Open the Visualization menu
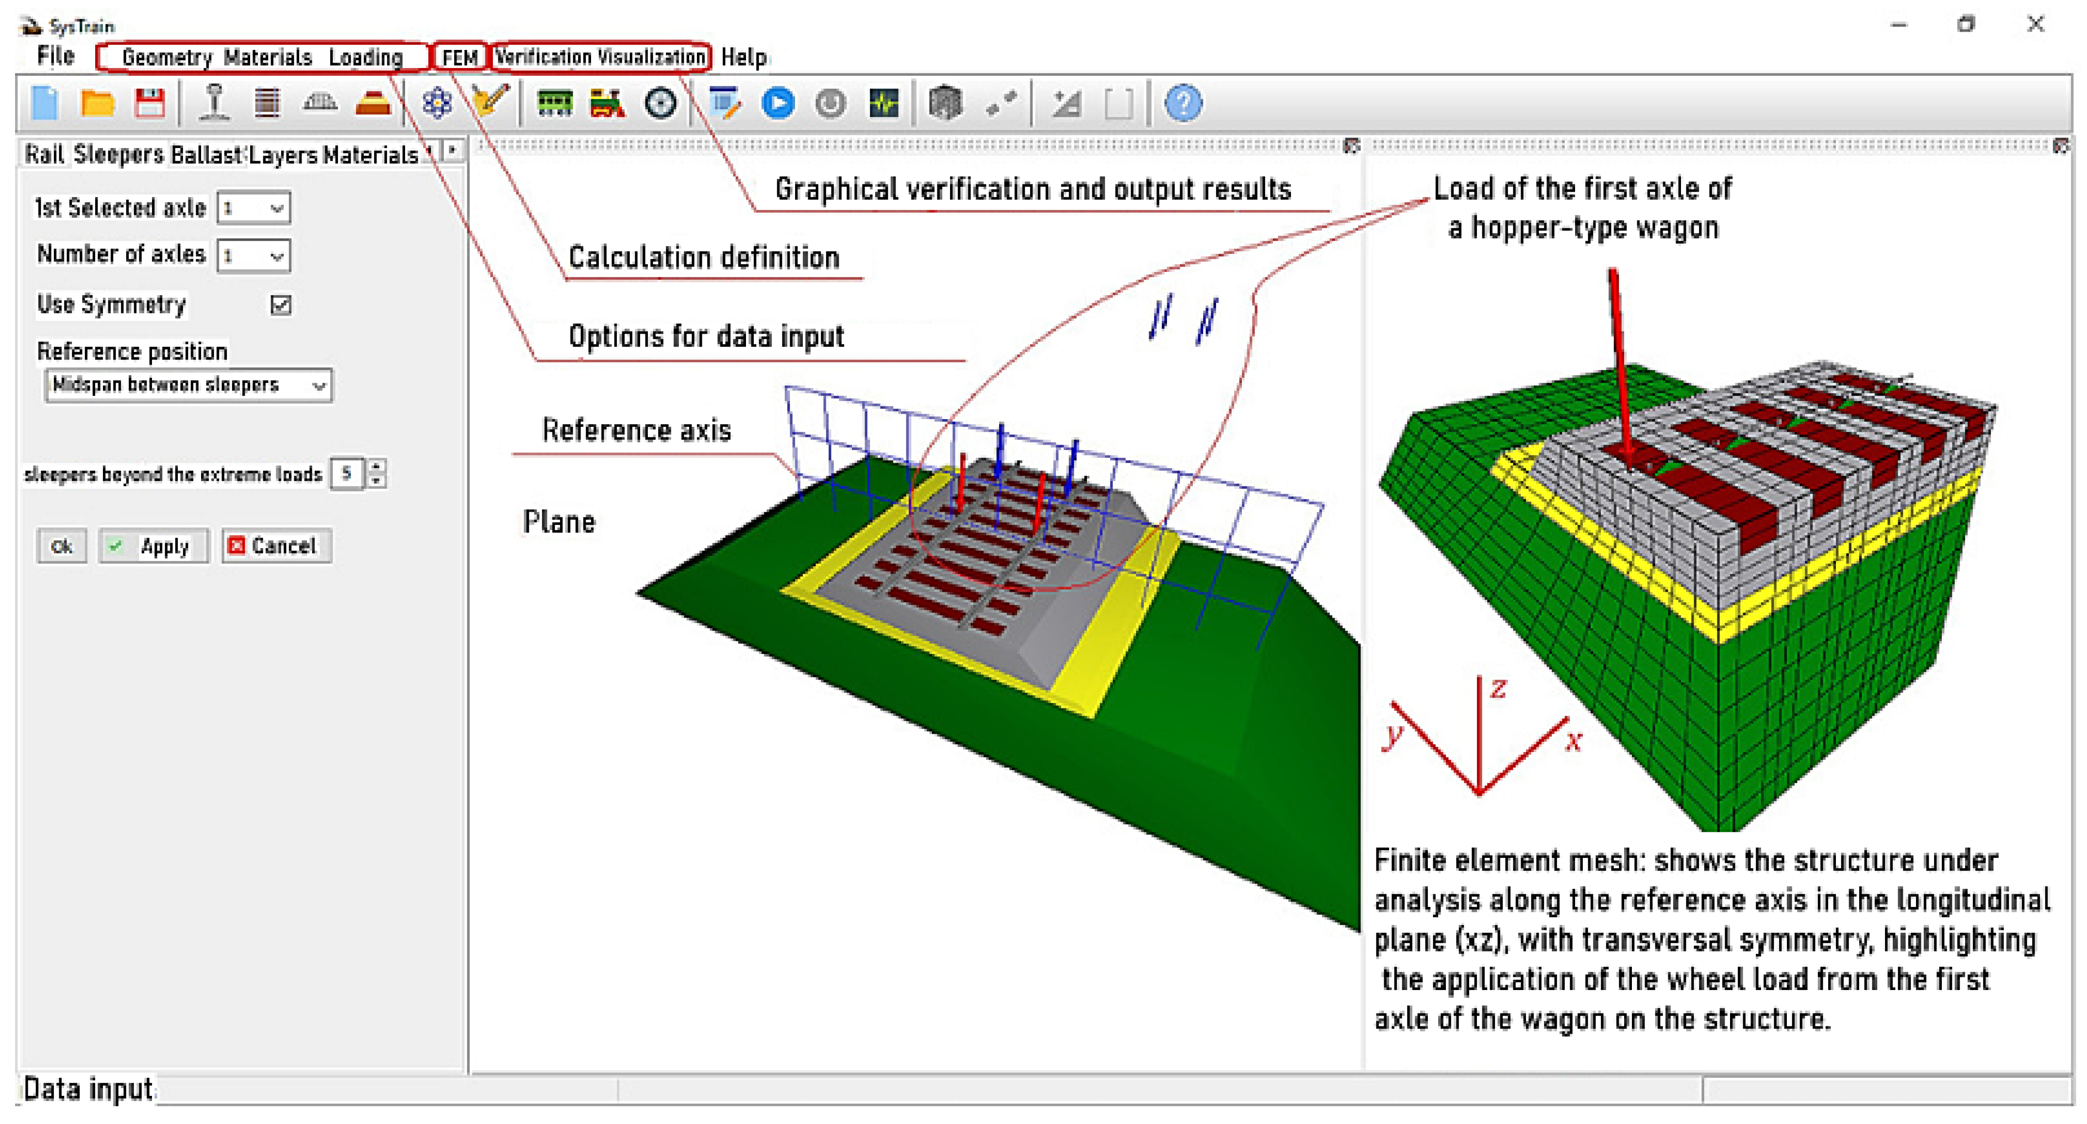This screenshot has height=1124, width=2087. pos(651,57)
